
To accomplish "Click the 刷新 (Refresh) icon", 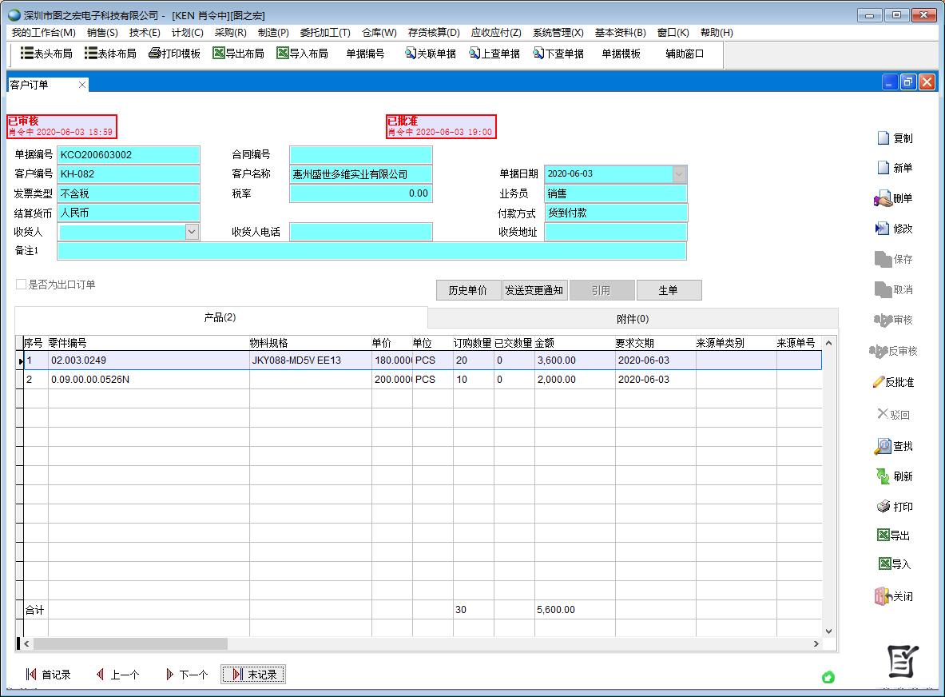I will [x=883, y=476].
